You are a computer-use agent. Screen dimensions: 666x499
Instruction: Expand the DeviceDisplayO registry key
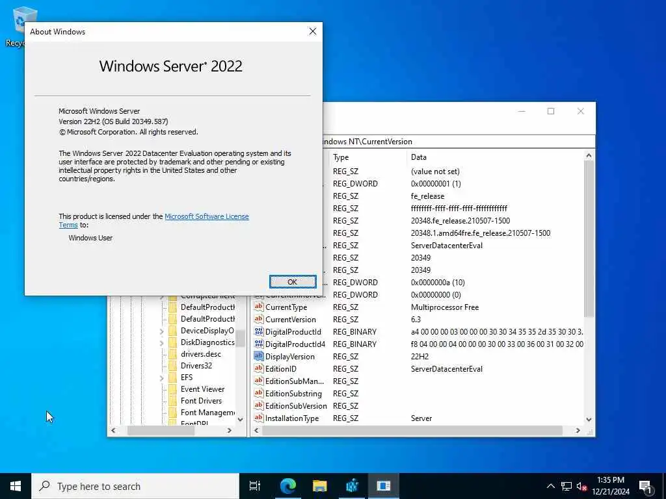[x=162, y=331]
